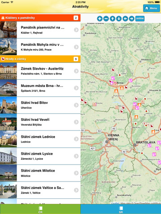
Task: Select Státní hrad Bítov thumbnail image
Action: [x=8, y=105]
